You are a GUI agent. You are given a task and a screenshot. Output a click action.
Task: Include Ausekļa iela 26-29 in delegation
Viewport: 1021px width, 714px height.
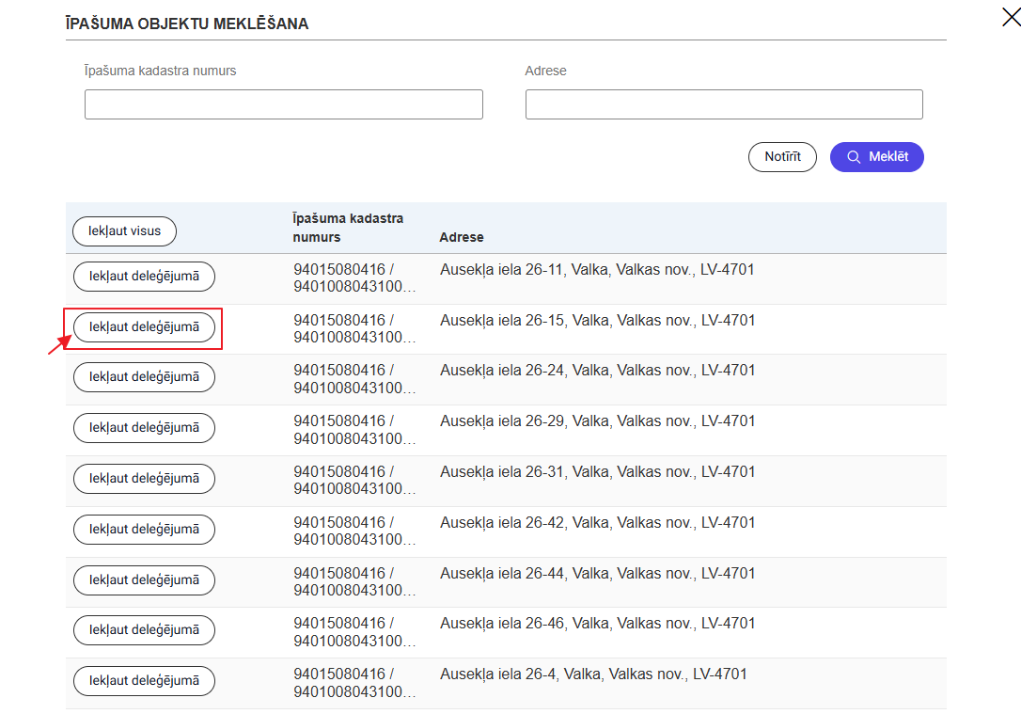coord(144,428)
